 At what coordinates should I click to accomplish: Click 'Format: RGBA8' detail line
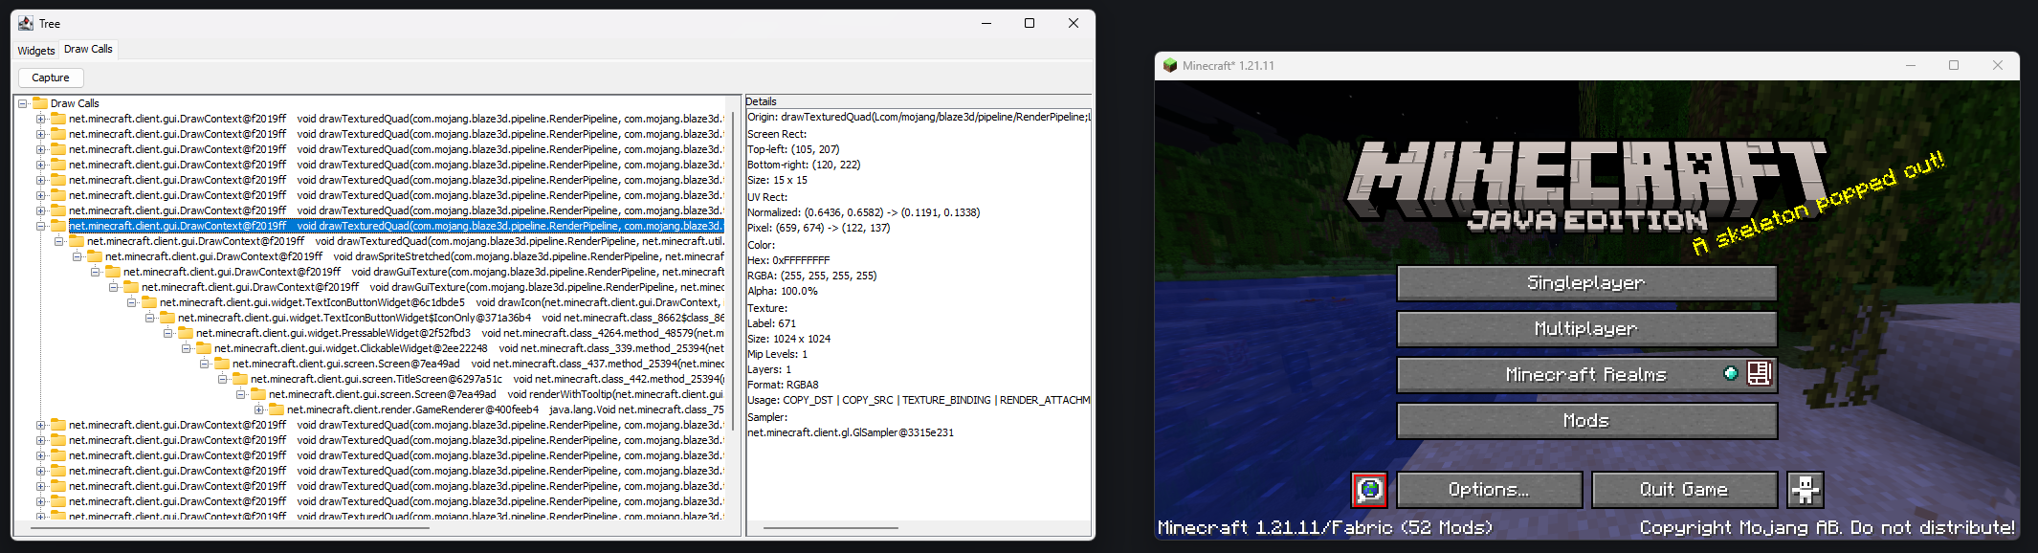click(783, 385)
